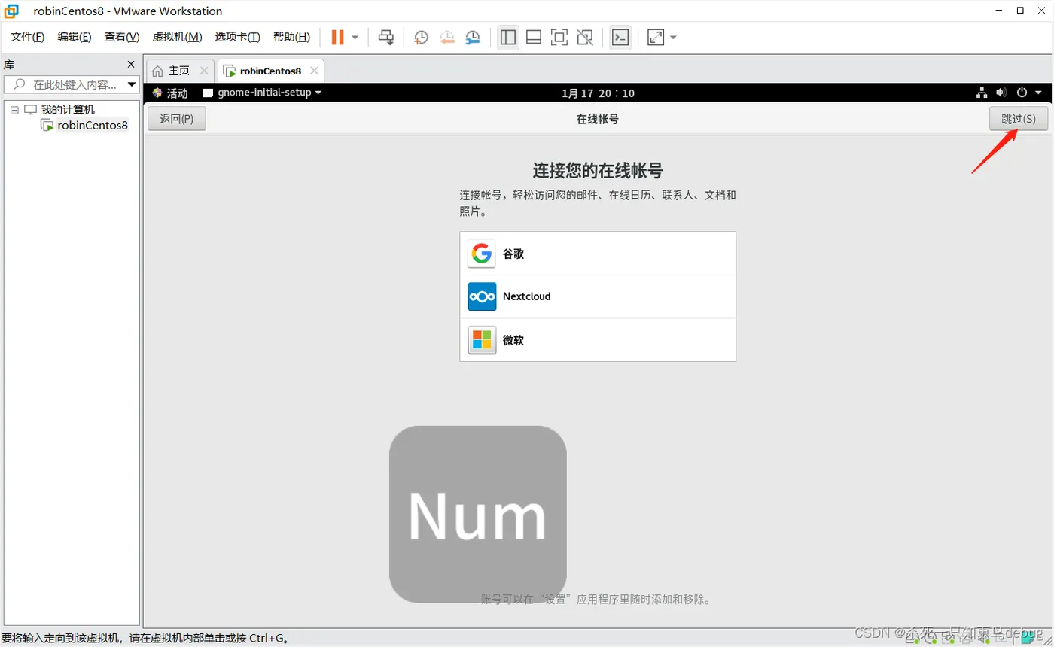Close the 主页 tab

204,71
